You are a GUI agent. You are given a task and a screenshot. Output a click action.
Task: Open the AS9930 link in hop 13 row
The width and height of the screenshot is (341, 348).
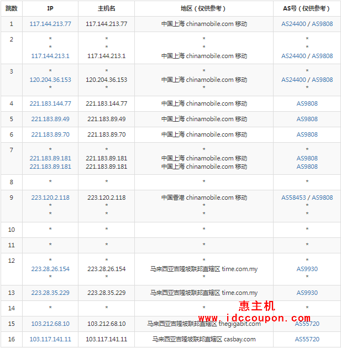point(307,293)
